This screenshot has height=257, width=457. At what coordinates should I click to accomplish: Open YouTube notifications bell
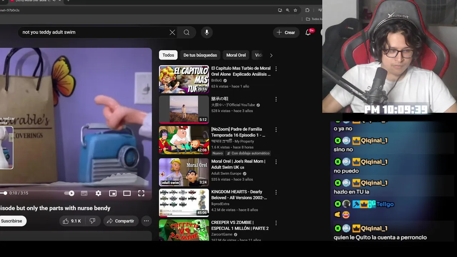coord(308,32)
